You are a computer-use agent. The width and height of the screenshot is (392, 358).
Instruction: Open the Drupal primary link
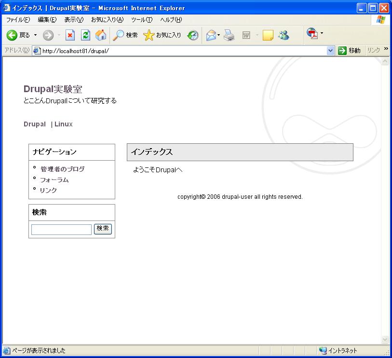(35, 124)
